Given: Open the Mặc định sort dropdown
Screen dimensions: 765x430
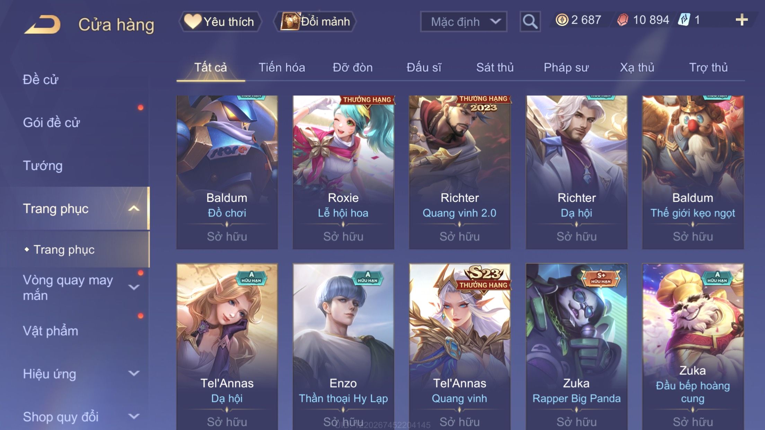Looking at the screenshot, I should click(x=464, y=21).
